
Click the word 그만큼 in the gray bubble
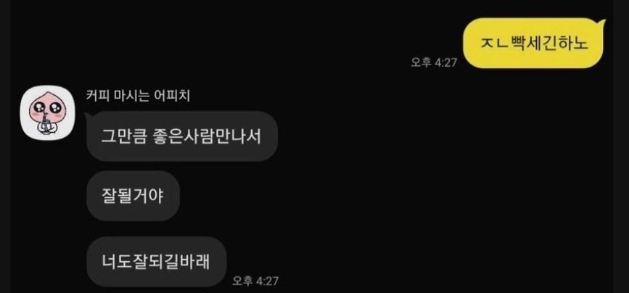124,136
